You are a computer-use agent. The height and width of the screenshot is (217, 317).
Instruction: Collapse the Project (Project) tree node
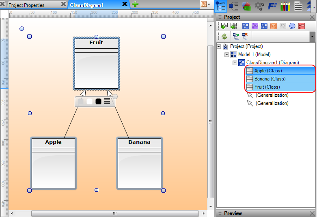click(x=219, y=47)
